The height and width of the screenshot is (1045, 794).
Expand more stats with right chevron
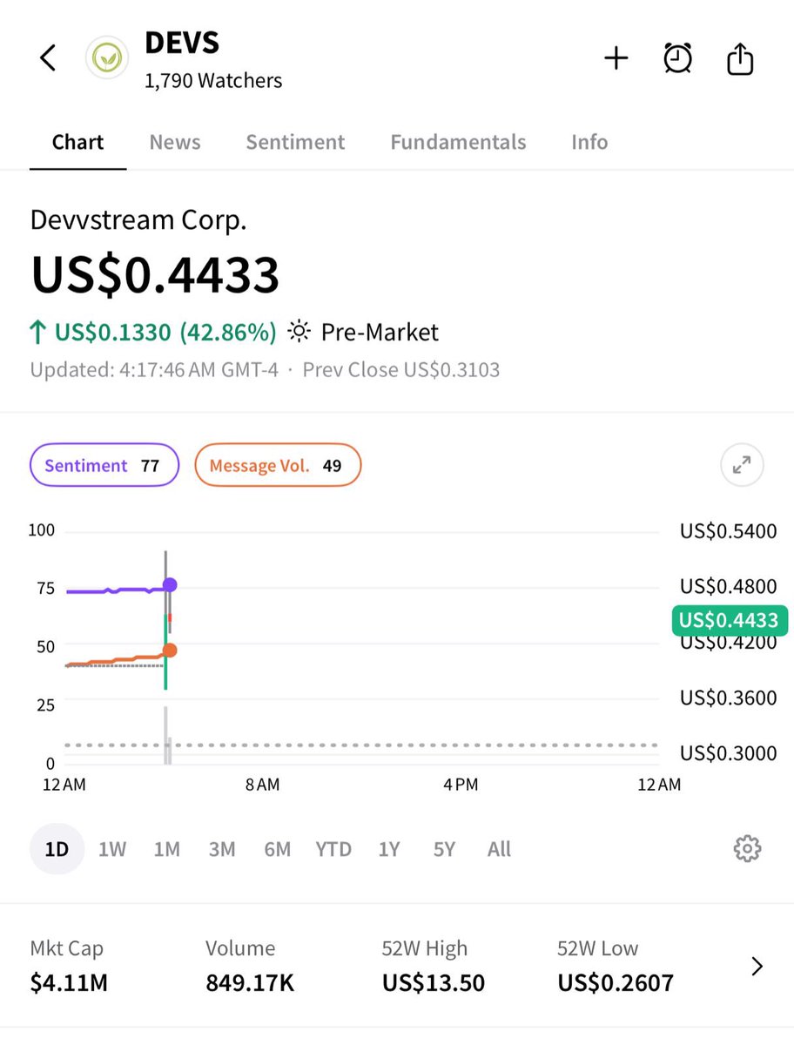coord(757,966)
